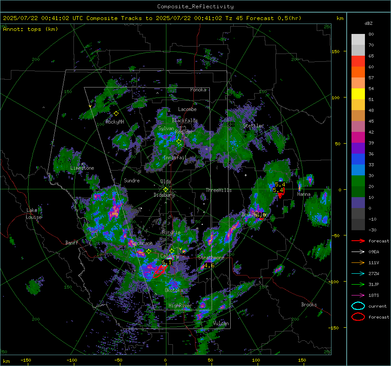
Task: Pick the purple swatch between 39 and 36
Action: [x=358, y=148]
